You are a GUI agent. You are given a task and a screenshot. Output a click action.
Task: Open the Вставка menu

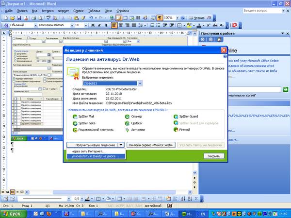click(48, 11)
